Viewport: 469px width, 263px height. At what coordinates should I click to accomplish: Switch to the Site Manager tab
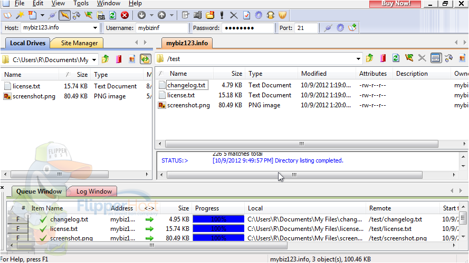[79, 43]
